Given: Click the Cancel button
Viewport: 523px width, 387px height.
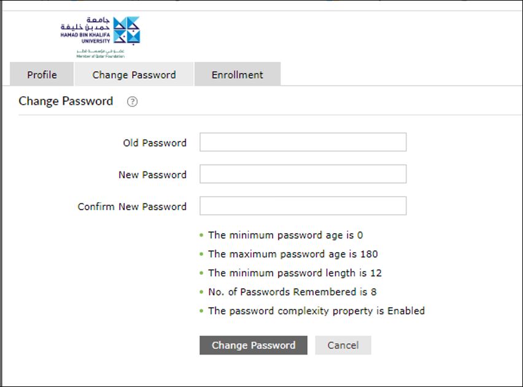Looking at the screenshot, I should point(343,345).
